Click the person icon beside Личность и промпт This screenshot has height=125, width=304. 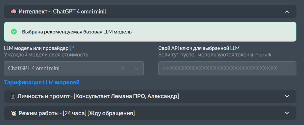point(13,96)
